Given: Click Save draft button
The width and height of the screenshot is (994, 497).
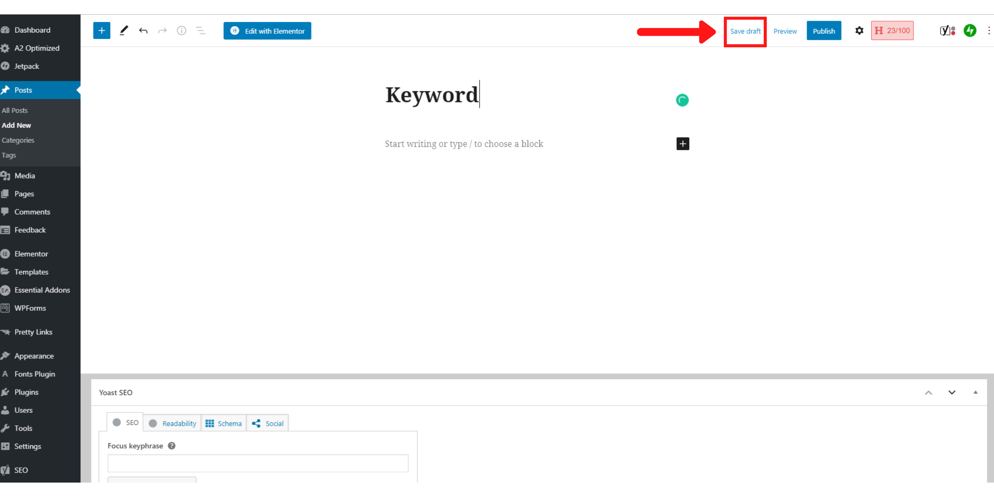Looking at the screenshot, I should (746, 30).
